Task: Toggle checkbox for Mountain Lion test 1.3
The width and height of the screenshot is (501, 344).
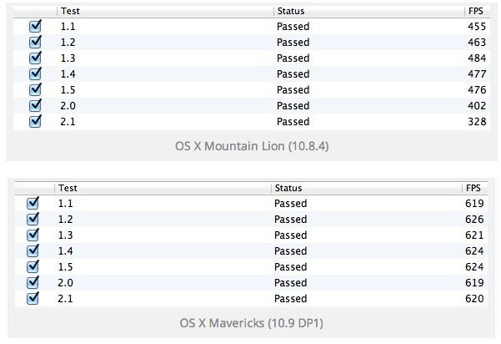Action: point(35,58)
